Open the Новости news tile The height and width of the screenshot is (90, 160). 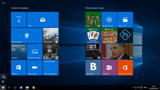click(x=117, y=52)
